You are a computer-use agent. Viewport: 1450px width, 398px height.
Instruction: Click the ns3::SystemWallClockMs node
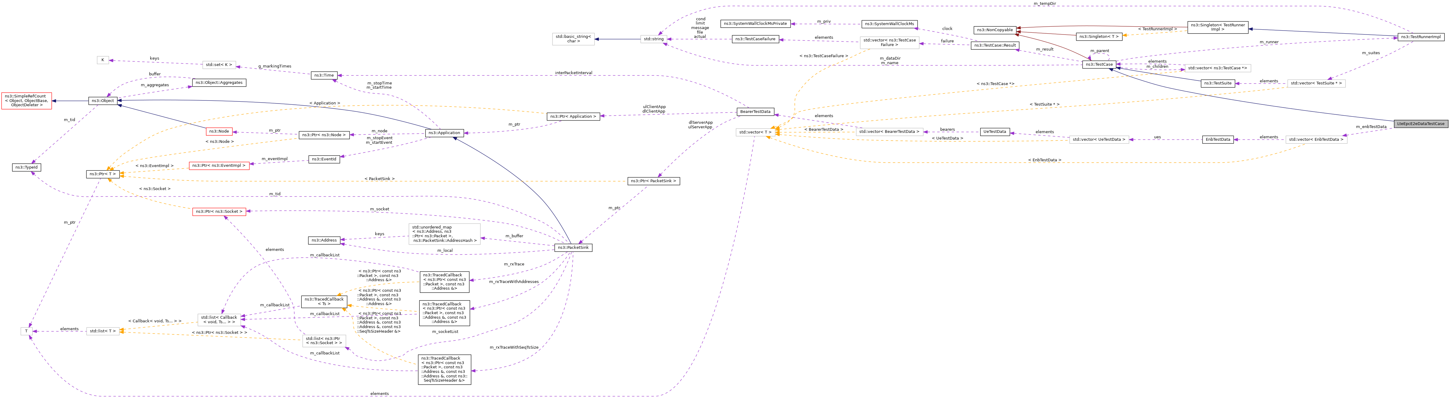889,24
